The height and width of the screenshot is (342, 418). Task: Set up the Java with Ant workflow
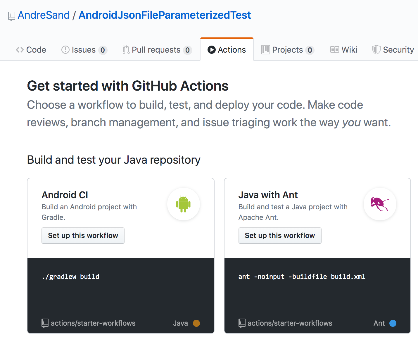[x=280, y=236]
